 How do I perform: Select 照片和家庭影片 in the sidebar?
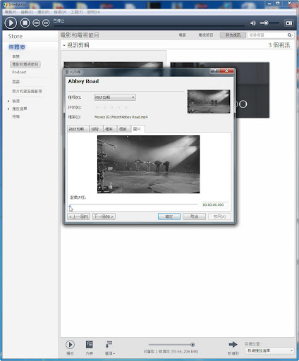(x=27, y=91)
